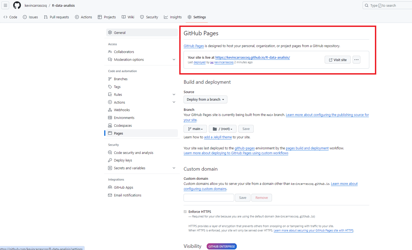Click the Code security and analysis icon
Image resolution: width=412 pixels, height=250 pixels.
(110, 152)
